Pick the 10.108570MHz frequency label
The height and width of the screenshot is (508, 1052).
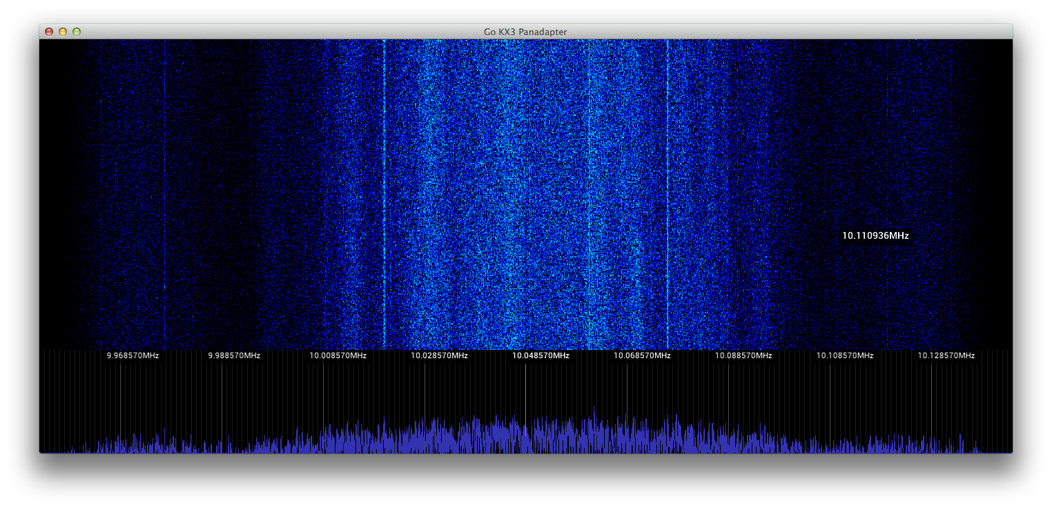pos(845,355)
